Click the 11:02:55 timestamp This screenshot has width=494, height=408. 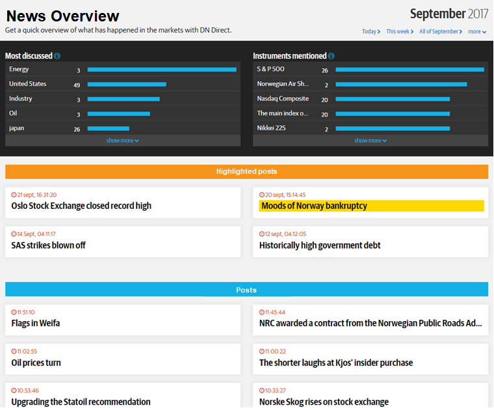click(27, 352)
